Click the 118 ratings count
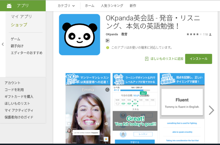This screenshot has width=220, height=145. [205, 34]
